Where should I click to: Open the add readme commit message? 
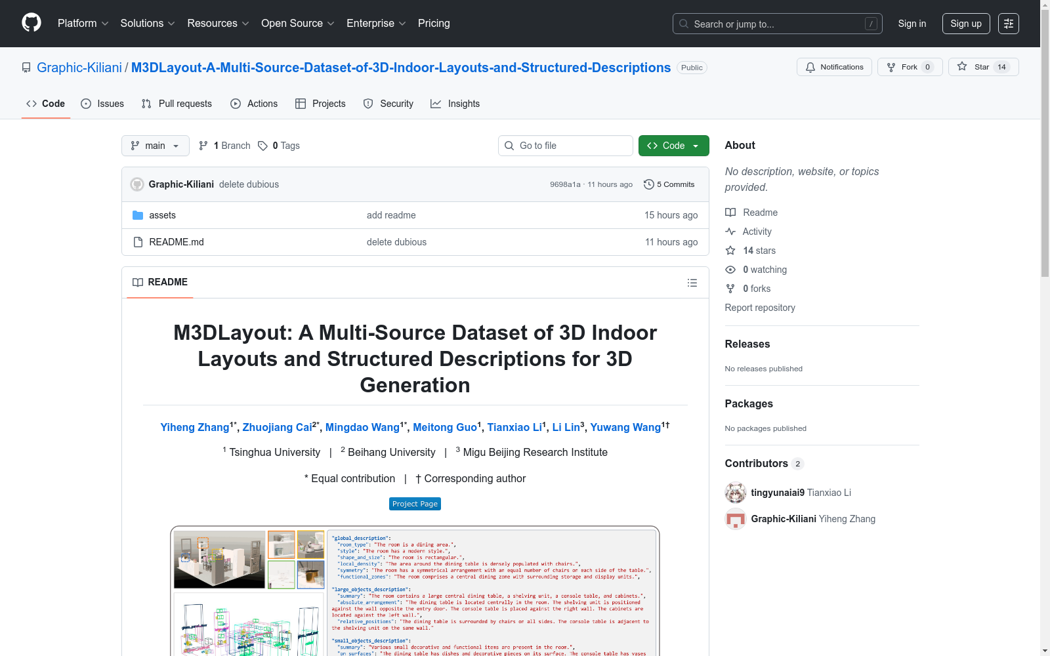(391, 215)
